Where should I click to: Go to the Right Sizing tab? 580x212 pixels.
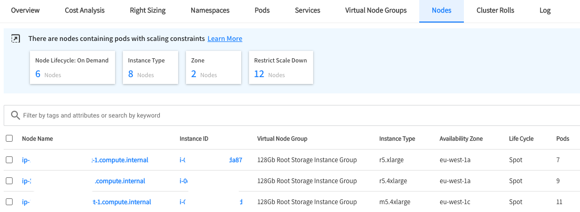[148, 10]
